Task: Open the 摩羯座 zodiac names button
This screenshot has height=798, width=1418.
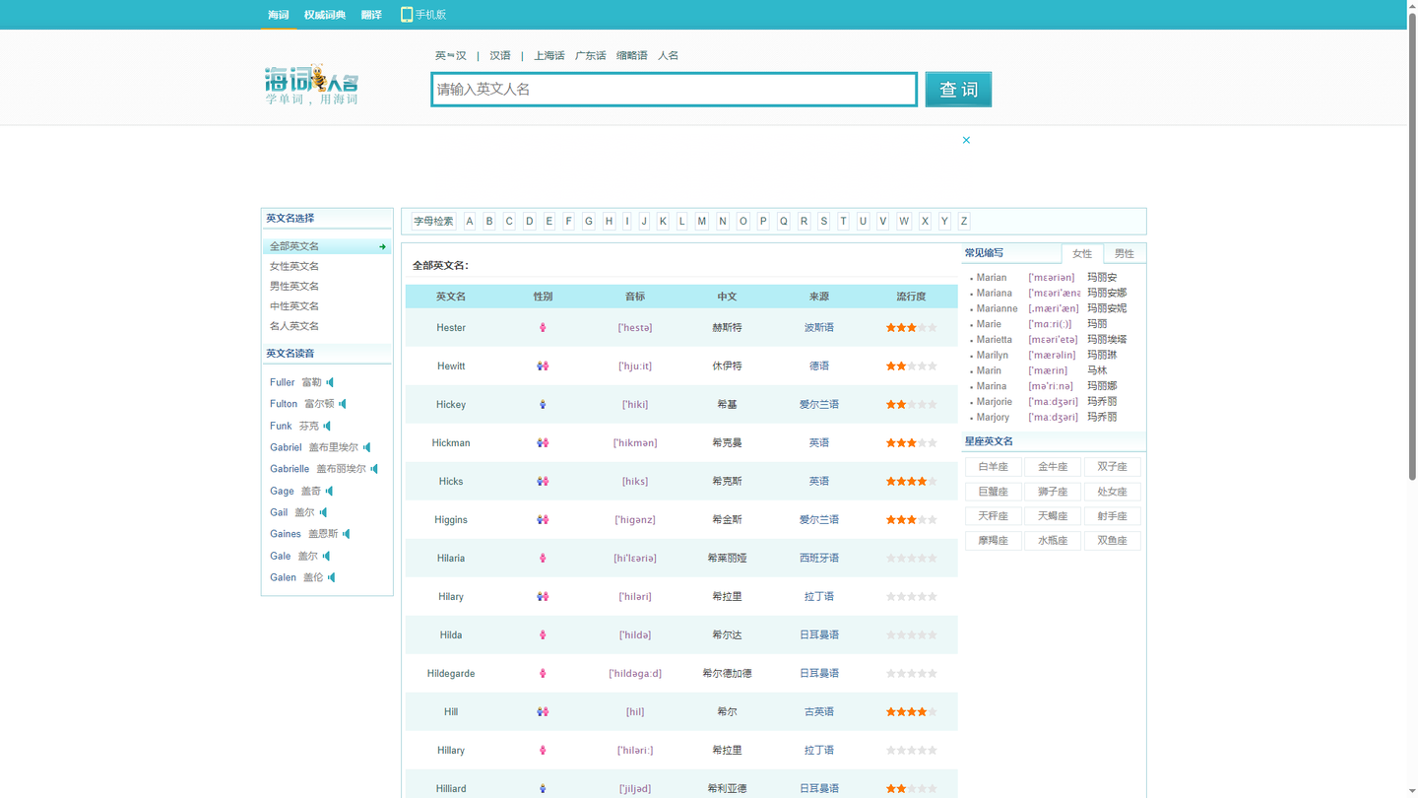Action: pyautogui.click(x=994, y=541)
